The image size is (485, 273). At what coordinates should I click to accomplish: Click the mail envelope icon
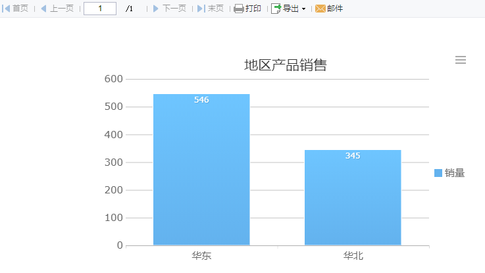click(320, 9)
